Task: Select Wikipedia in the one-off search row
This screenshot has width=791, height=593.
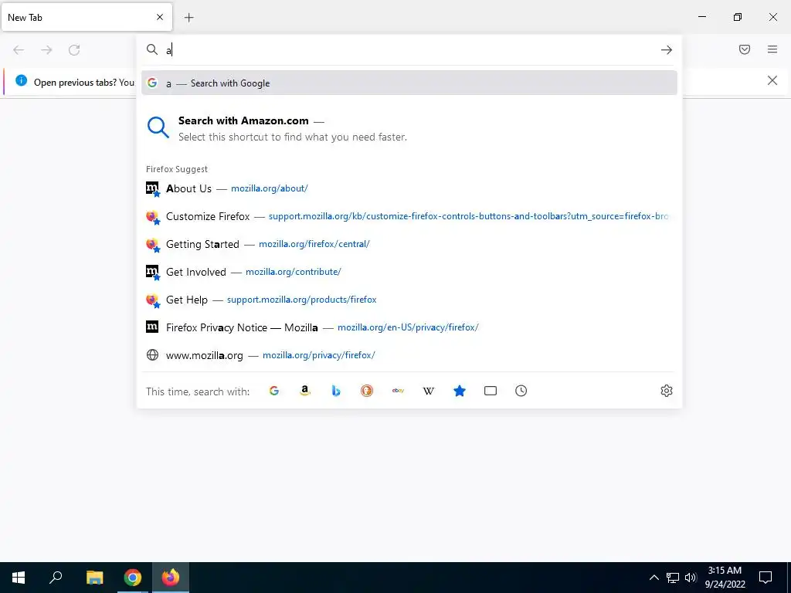Action: (x=428, y=391)
